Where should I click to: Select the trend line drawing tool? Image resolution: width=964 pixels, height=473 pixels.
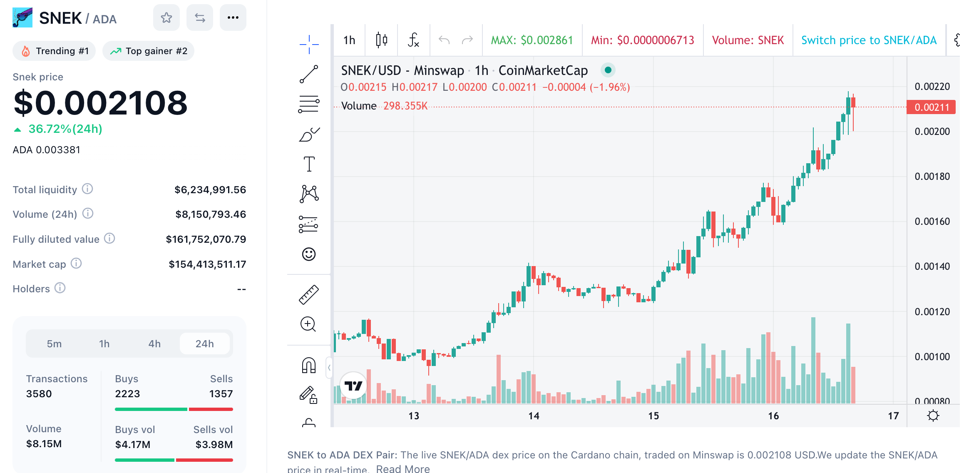click(x=309, y=74)
